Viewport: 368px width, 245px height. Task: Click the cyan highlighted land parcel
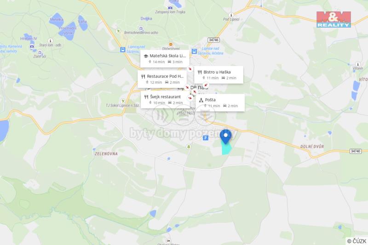tap(226, 148)
